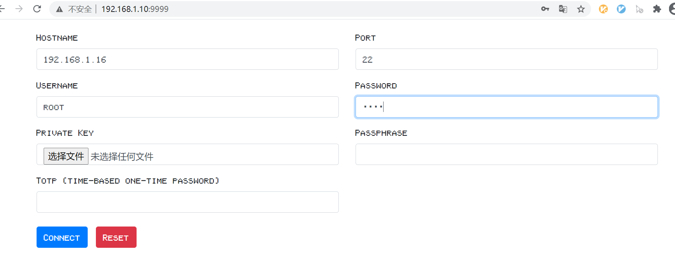Click into the Port field
This screenshot has width=675, height=256.
[x=506, y=59]
